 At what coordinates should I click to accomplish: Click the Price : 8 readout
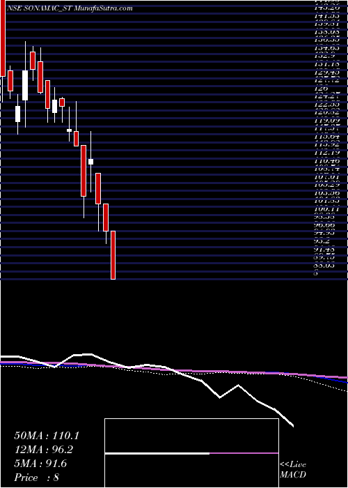click(36, 478)
